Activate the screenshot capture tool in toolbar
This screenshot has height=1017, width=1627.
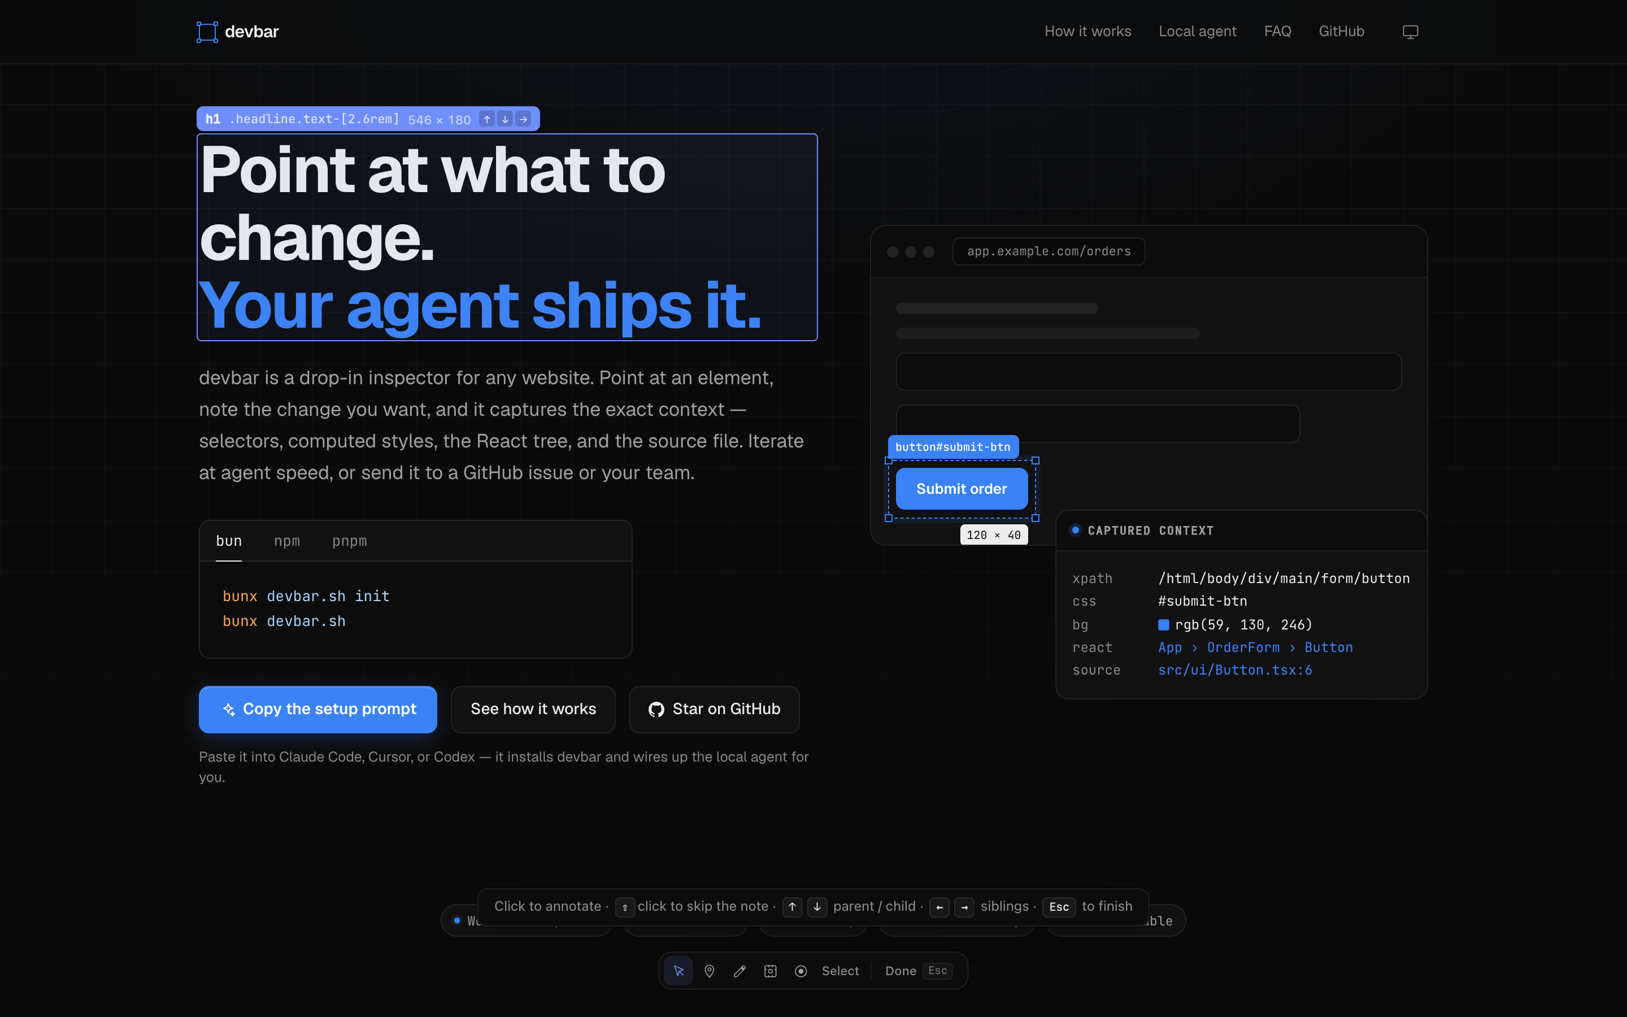771,971
